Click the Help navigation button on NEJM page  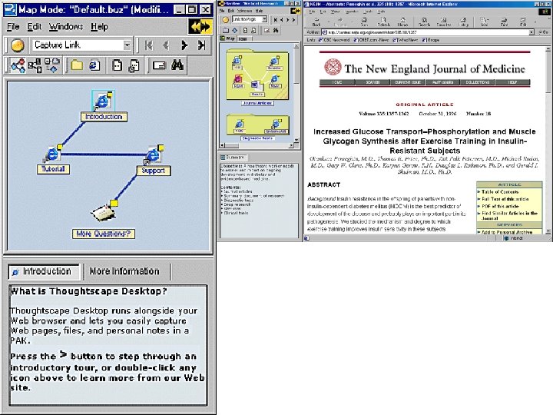tap(512, 82)
